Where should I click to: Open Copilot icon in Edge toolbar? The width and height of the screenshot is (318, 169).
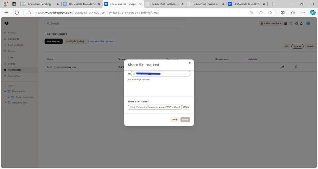pyautogui.click(x=312, y=13)
